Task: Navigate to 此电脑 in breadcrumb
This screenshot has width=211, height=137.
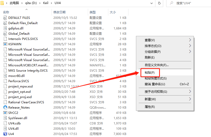Action: [14, 3]
